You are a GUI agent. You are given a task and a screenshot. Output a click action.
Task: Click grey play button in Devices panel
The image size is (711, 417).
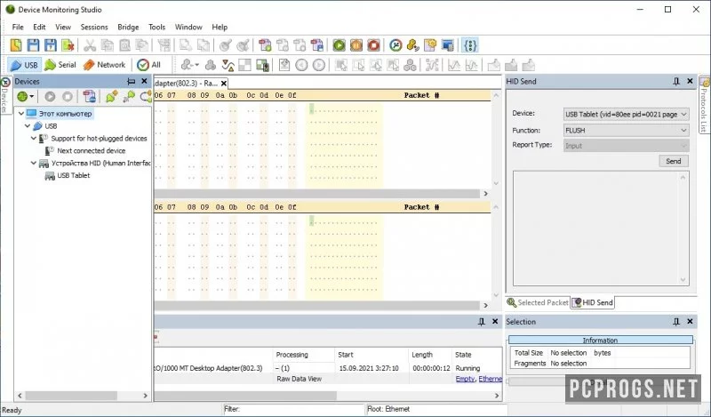pyautogui.click(x=50, y=96)
